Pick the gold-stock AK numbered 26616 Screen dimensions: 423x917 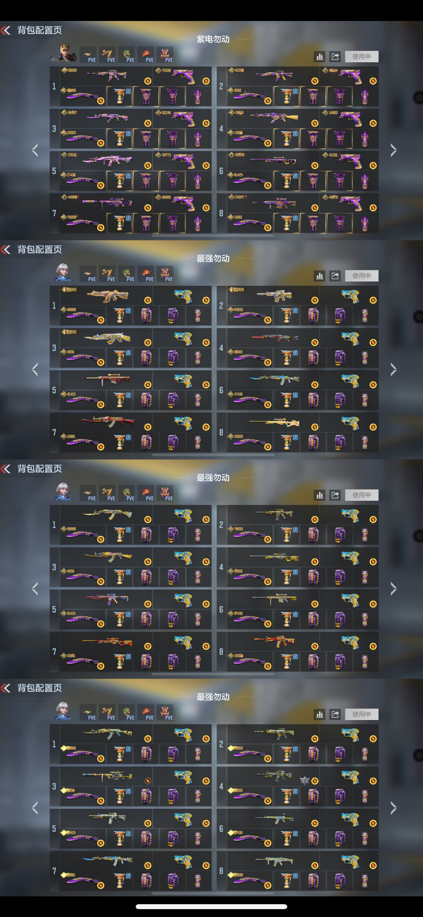pyautogui.click(x=273, y=118)
